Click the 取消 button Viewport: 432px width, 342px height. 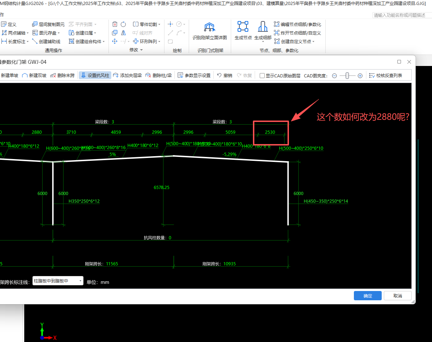click(x=398, y=296)
